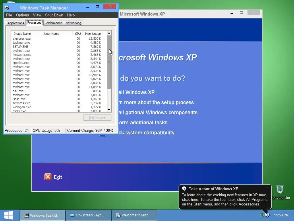Select the lsass.exe process row
This screenshot has height=221, width=294.
tap(57, 99)
